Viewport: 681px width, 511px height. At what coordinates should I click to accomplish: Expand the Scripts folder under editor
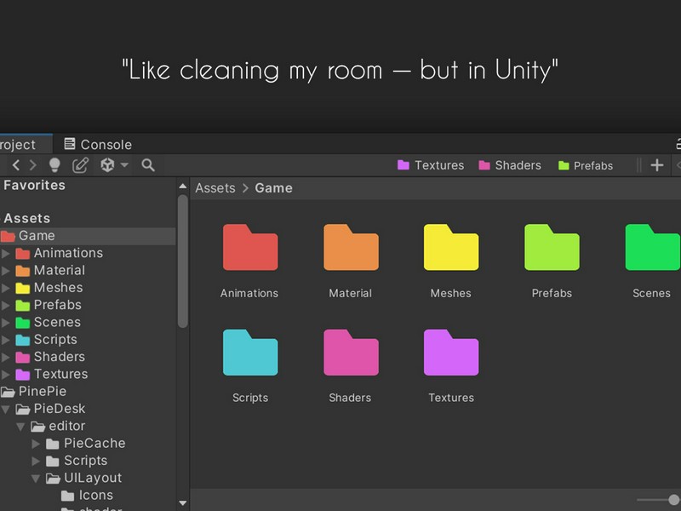coord(36,461)
